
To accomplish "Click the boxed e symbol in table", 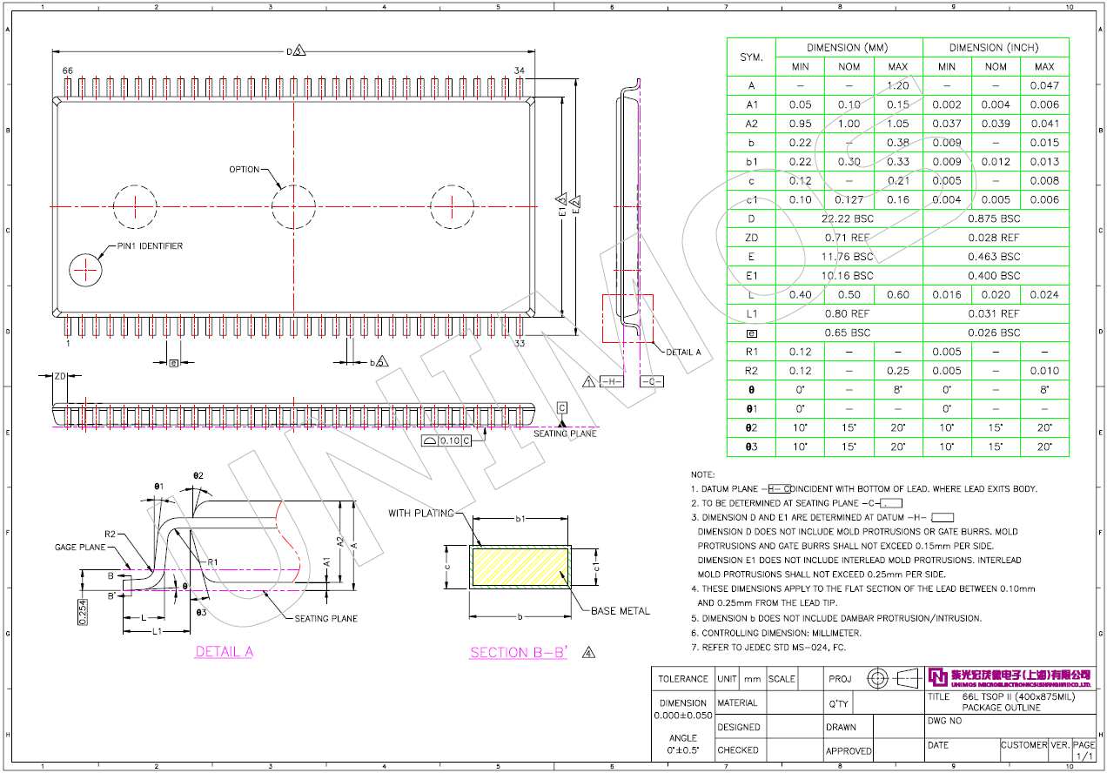I will point(751,333).
